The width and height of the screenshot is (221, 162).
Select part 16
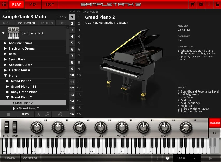(x=72, y=114)
